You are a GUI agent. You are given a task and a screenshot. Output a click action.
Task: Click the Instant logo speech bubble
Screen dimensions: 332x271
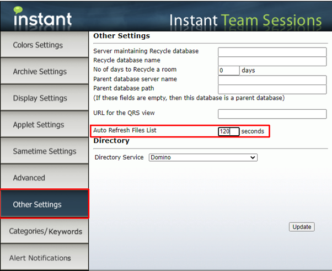pos(18,10)
